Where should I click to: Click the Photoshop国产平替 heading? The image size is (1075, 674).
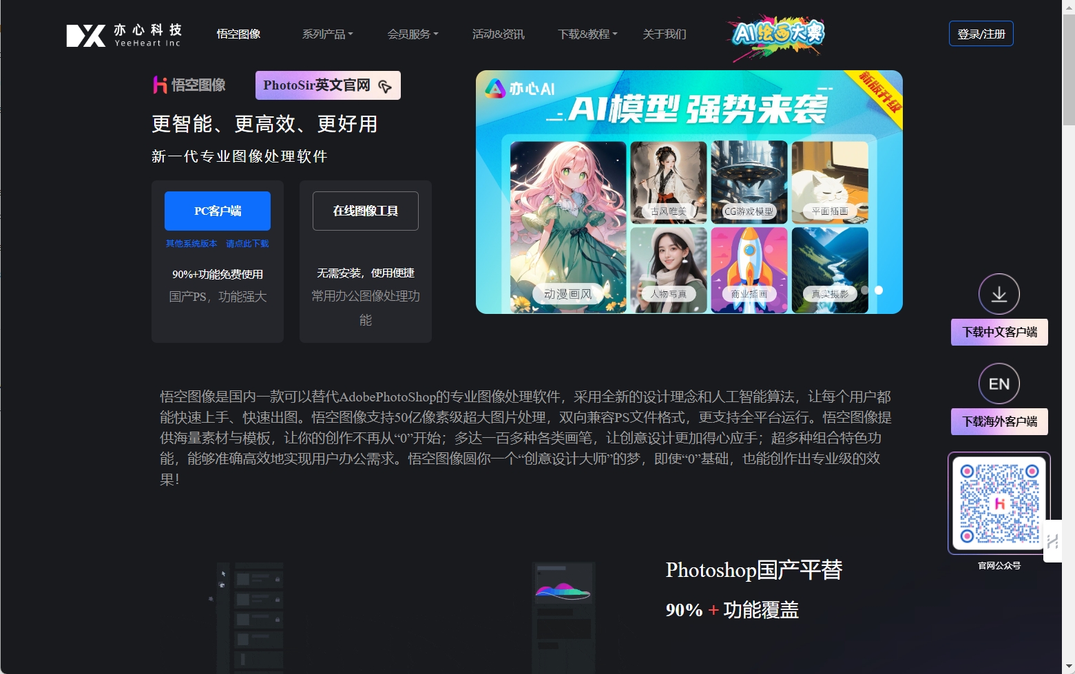coord(754,570)
